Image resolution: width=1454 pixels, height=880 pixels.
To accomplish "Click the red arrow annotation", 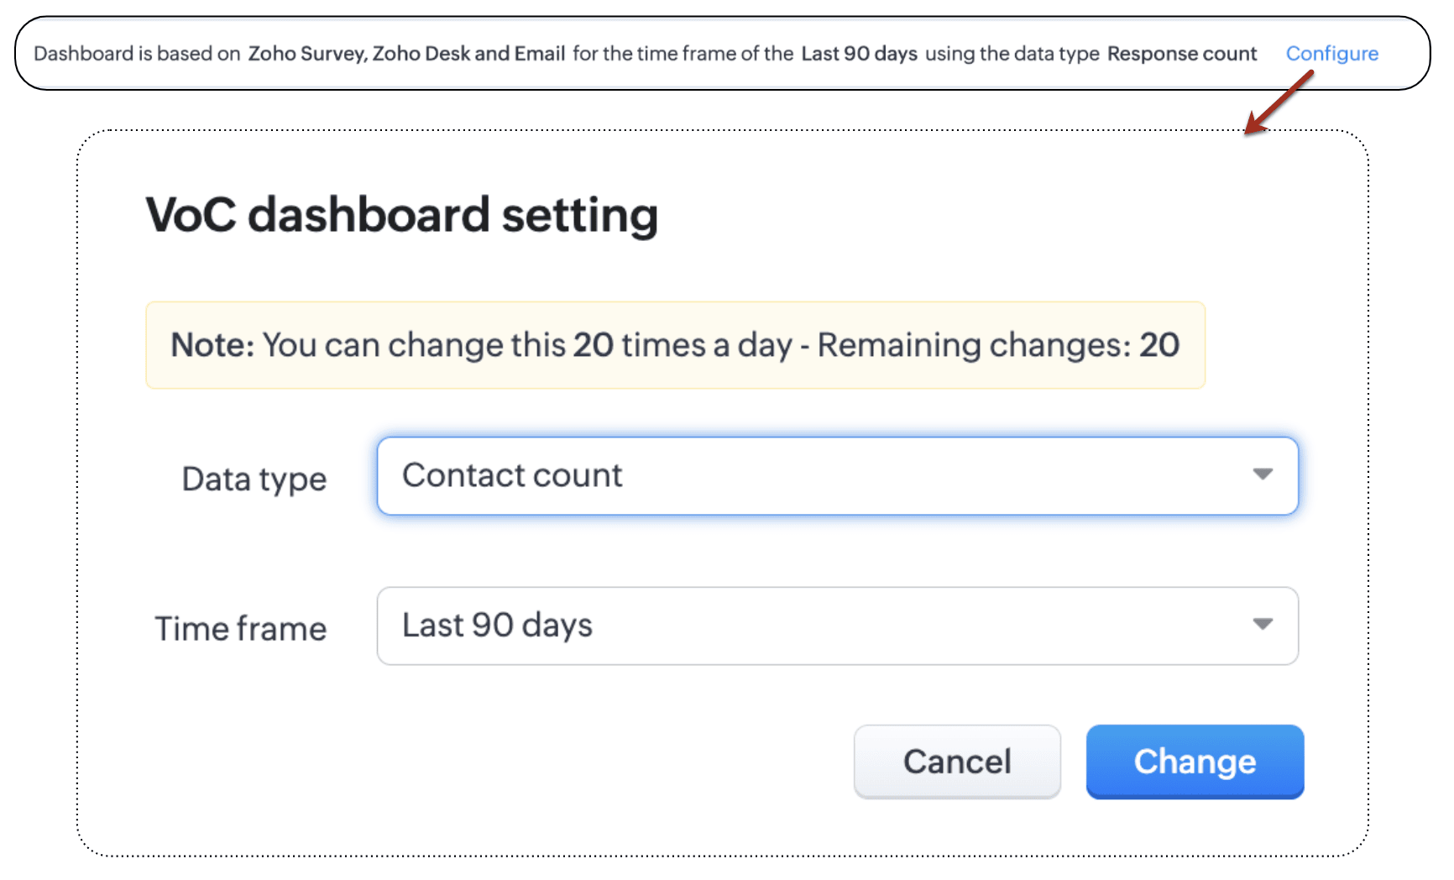I will pos(1279,103).
